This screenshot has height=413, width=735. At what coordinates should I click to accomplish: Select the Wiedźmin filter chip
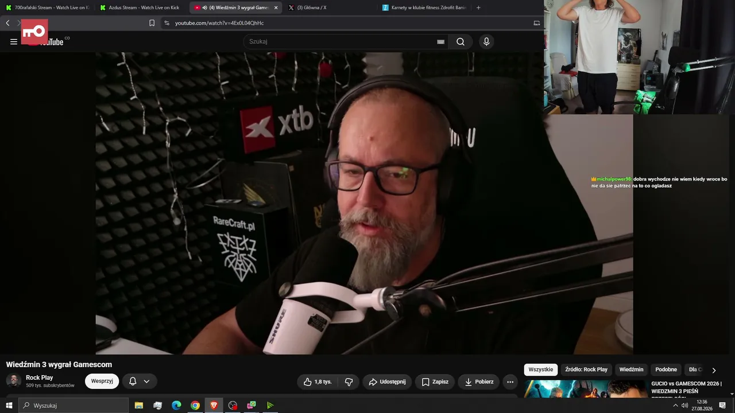632,369
